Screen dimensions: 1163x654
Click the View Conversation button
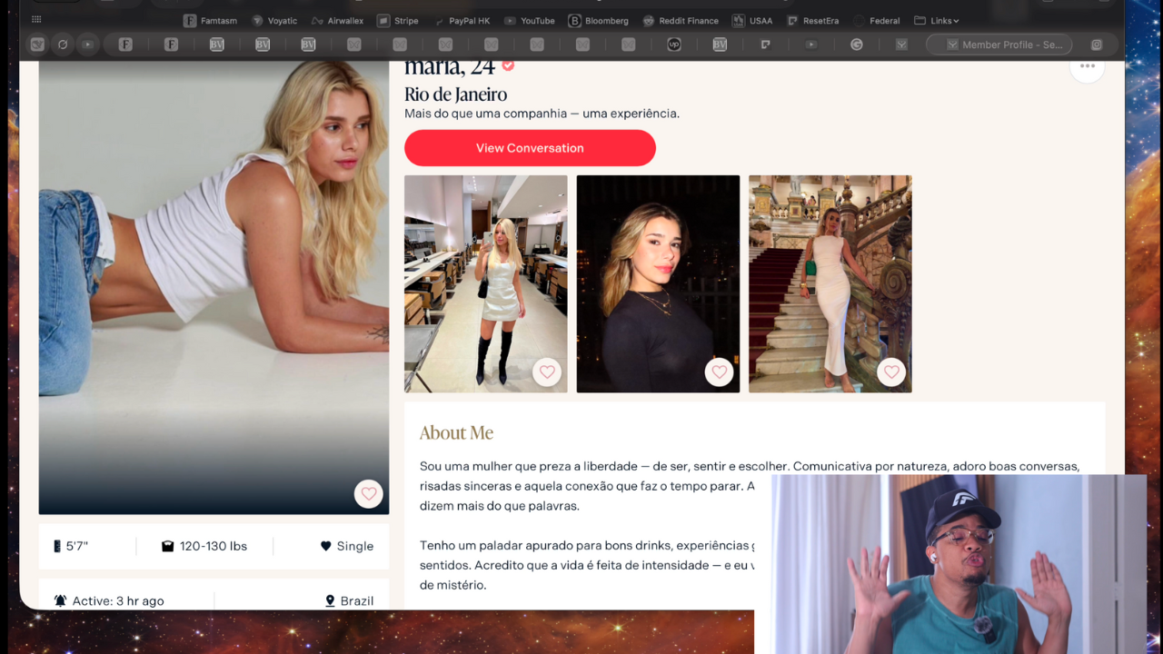[x=530, y=148]
